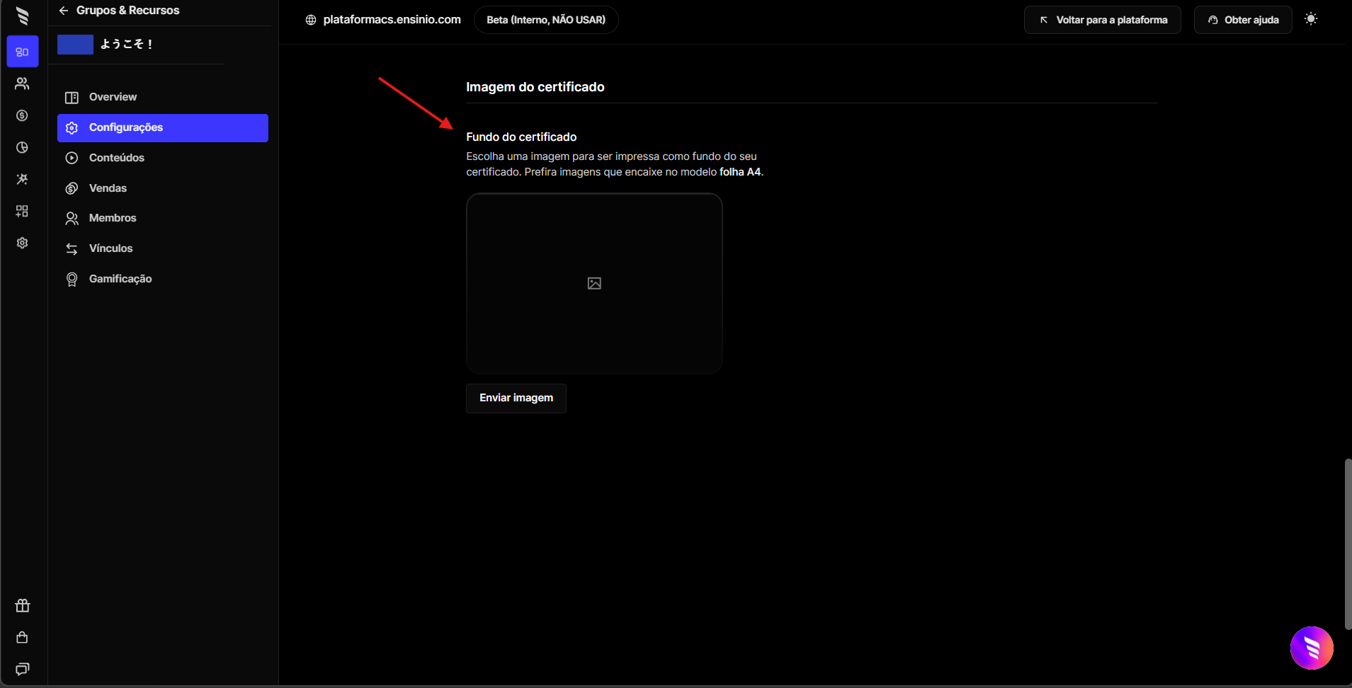
Task: Click the gear icon in the left rail
Action: click(x=22, y=243)
